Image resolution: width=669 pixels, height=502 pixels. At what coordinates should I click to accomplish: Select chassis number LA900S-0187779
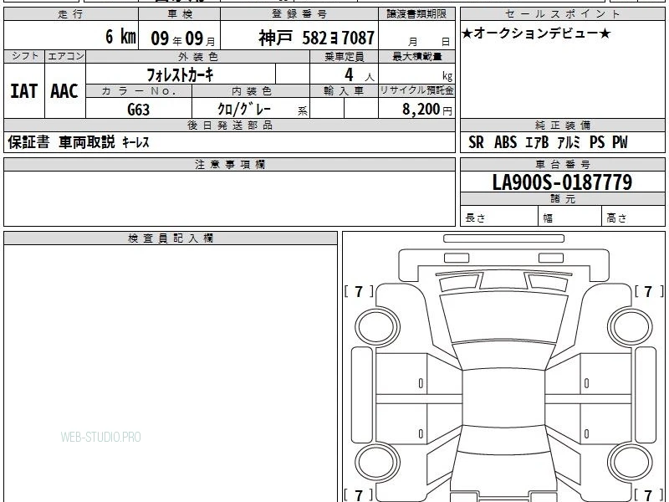coord(562,182)
